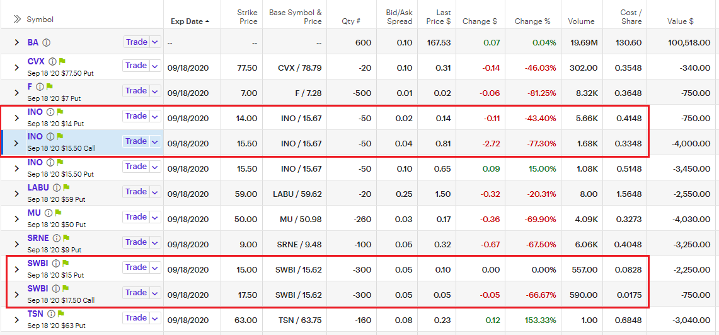719x335 pixels.
Task: Open info icon on SWBI $17.50 Call
Action: point(55,289)
